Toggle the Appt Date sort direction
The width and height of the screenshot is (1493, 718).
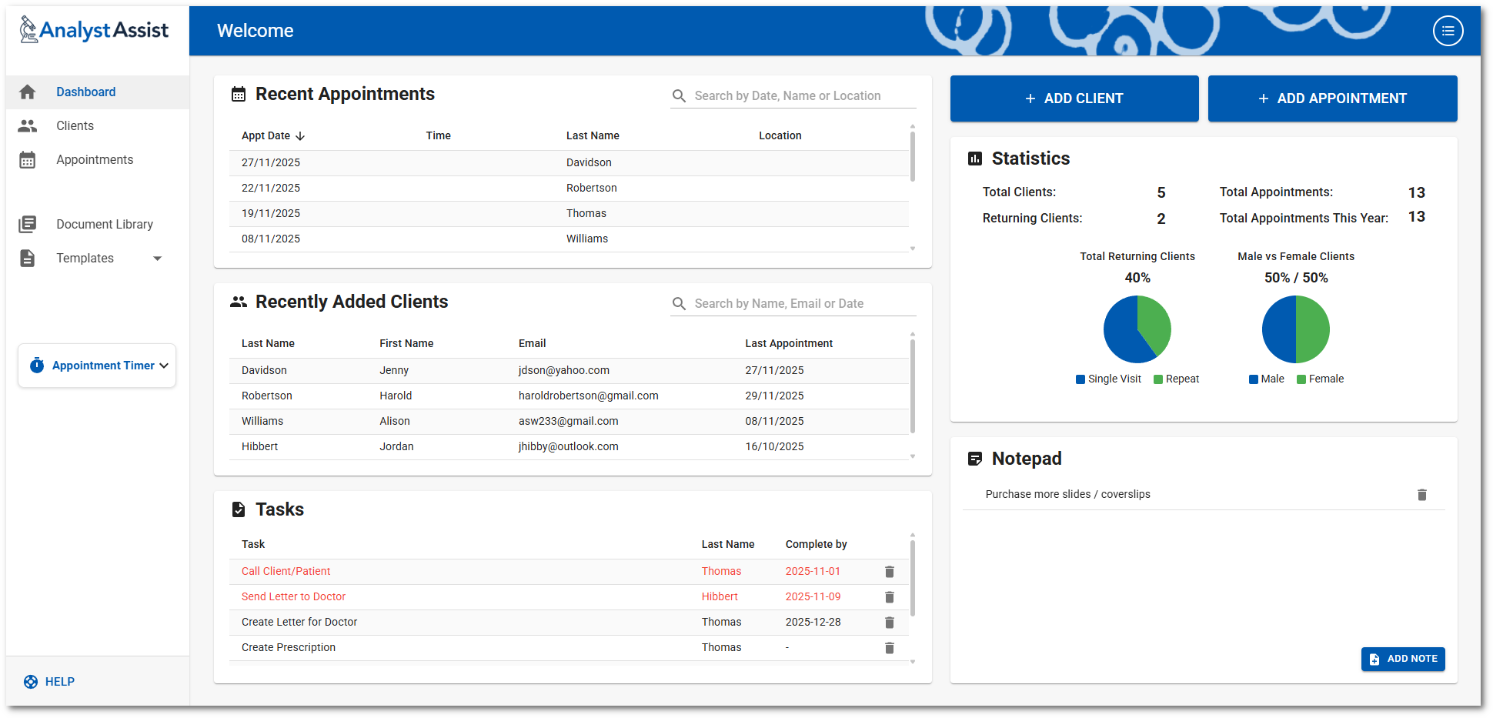[300, 135]
